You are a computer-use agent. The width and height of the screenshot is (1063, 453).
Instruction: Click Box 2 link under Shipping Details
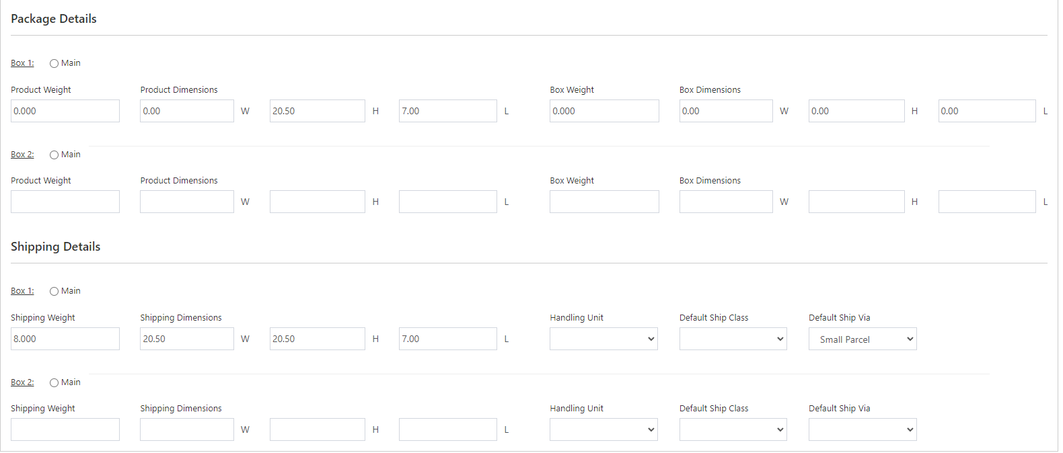(22, 382)
